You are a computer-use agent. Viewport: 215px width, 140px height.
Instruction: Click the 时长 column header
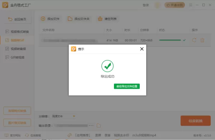tap(127, 30)
